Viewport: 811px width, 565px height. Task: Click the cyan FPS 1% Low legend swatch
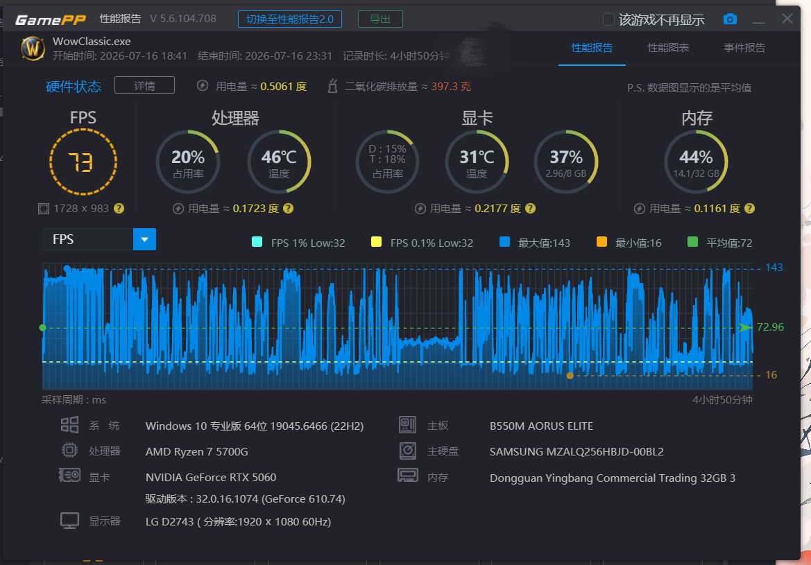pos(257,242)
